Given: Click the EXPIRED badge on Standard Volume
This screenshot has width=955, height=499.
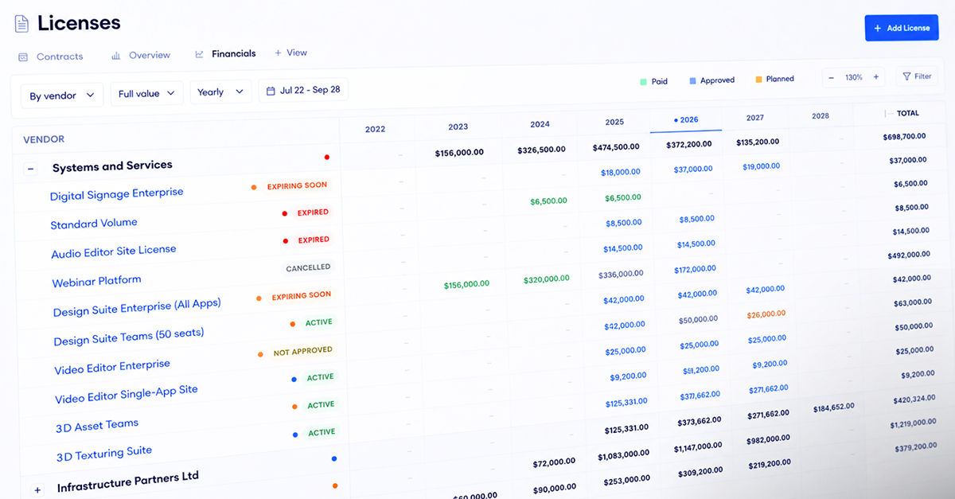Looking at the screenshot, I should pos(313,213).
